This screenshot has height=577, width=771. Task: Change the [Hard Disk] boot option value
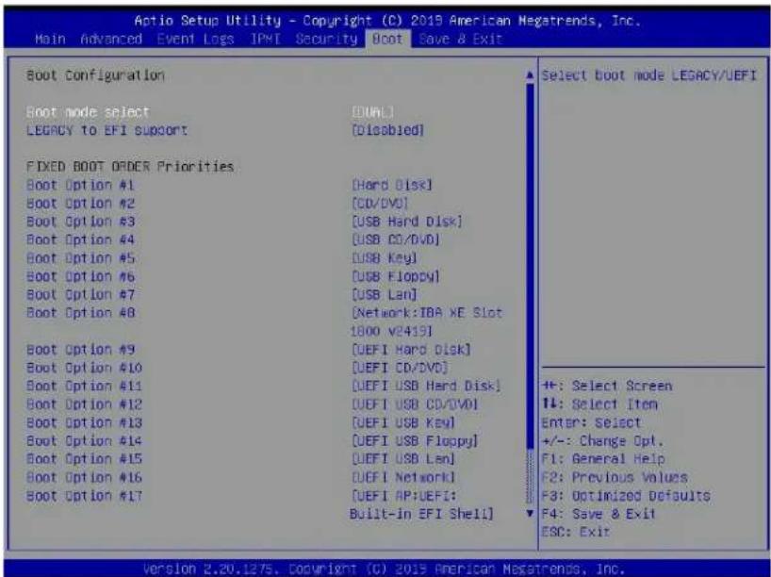[x=391, y=186]
